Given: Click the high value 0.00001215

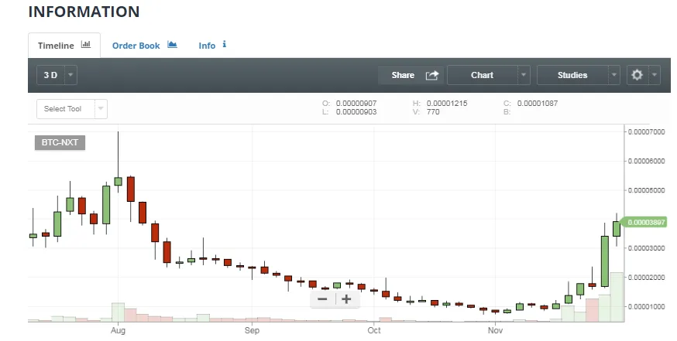Looking at the screenshot, I should pos(447,104).
